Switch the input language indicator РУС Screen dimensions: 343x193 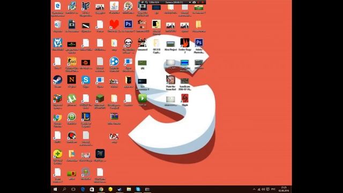pos(273,189)
